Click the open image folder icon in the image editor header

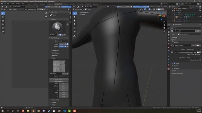pyautogui.click(x=42, y=9)
